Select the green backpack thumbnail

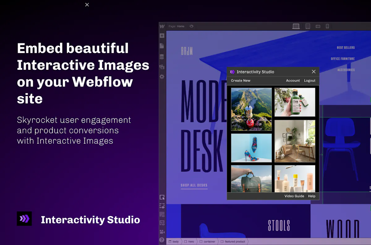click(x=251, y=179)
